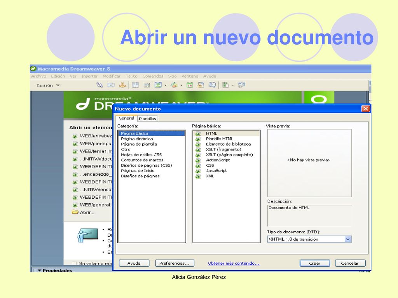Click the Crear button
Screen dimensions: 398x298
tap(314, 263)
